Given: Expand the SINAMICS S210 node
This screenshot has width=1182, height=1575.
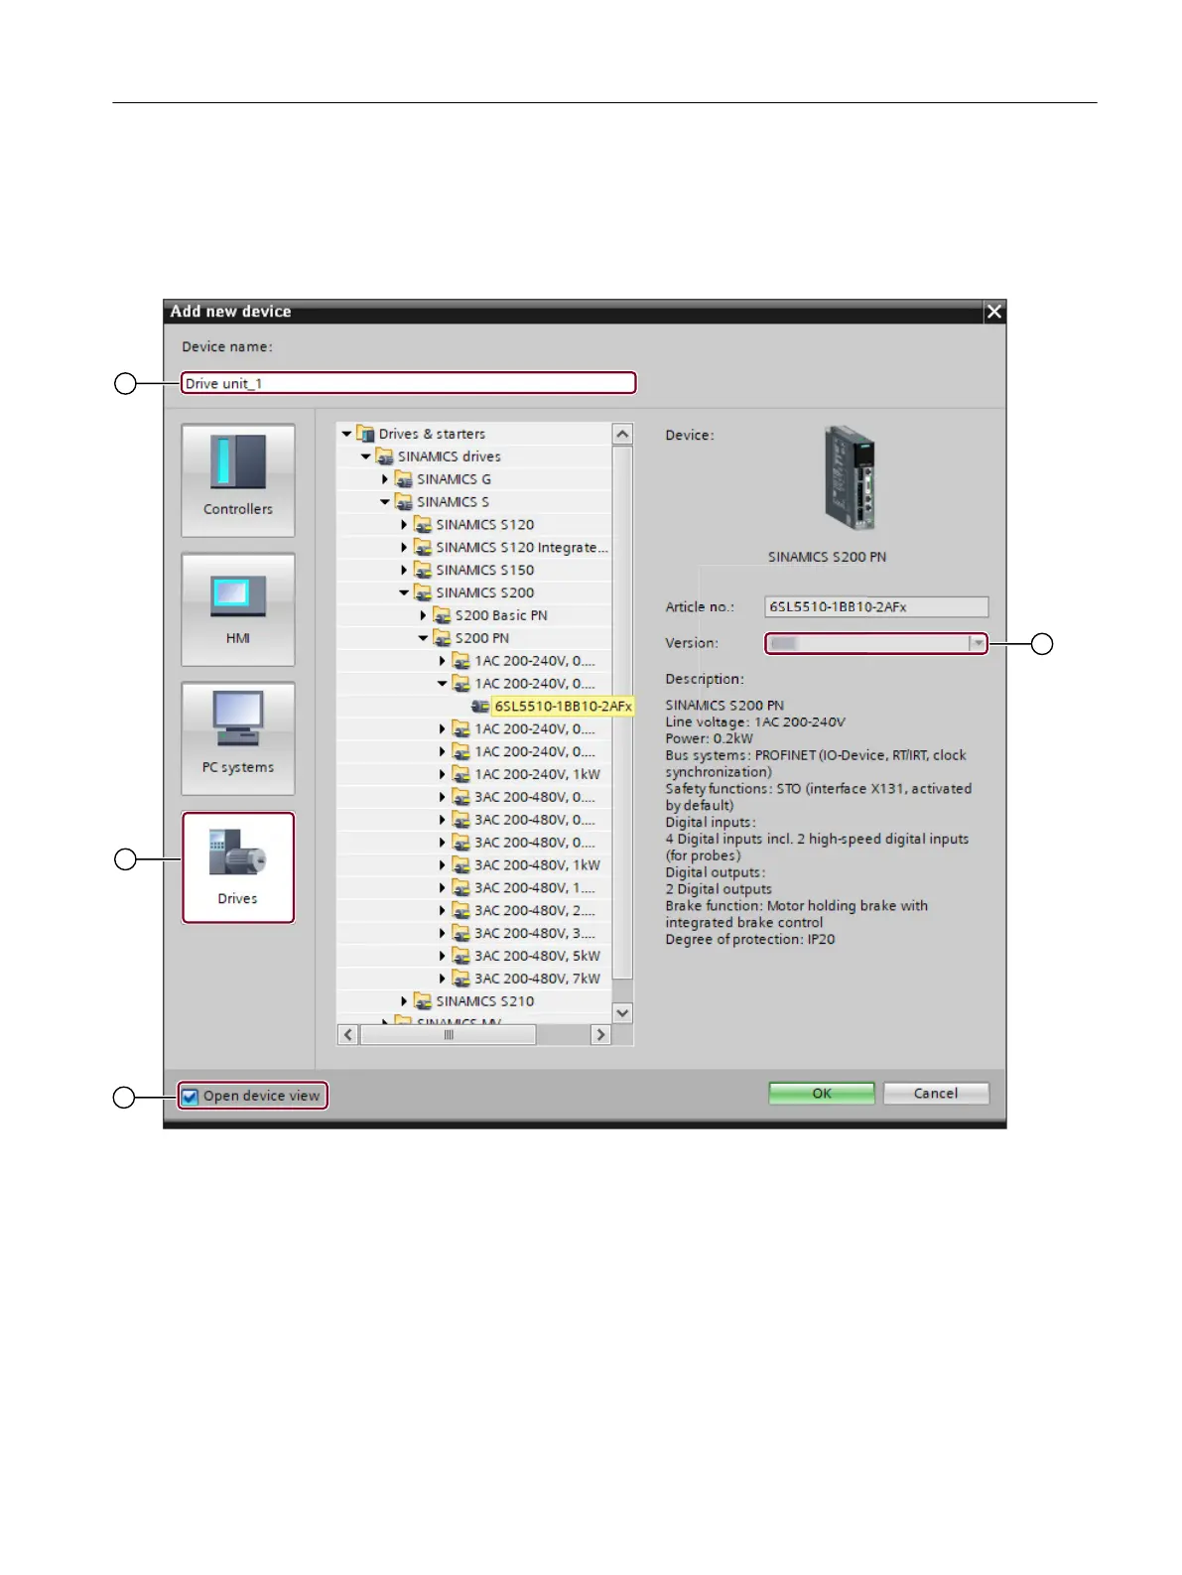Looking at the screenshot, I should pyautogui.click(x=404, y=1001).
